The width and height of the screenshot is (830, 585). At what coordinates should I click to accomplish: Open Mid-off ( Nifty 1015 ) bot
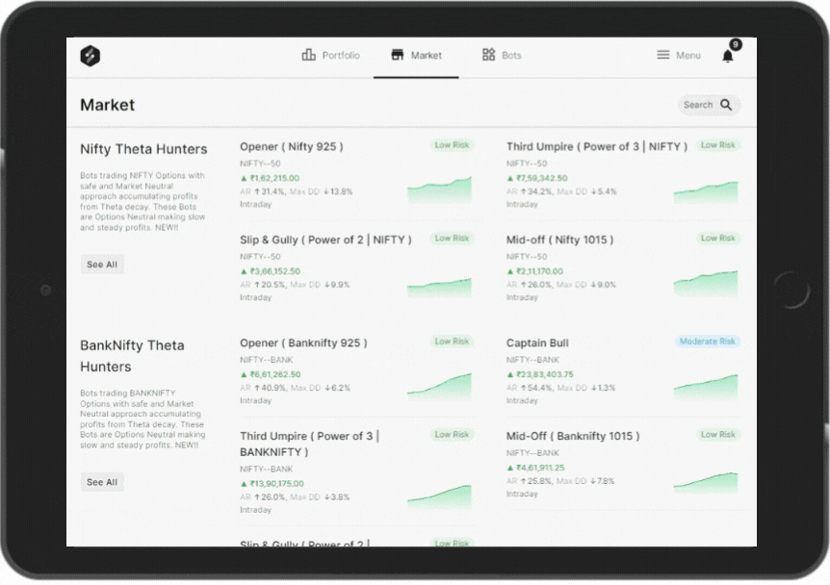[x=559, y=240]
